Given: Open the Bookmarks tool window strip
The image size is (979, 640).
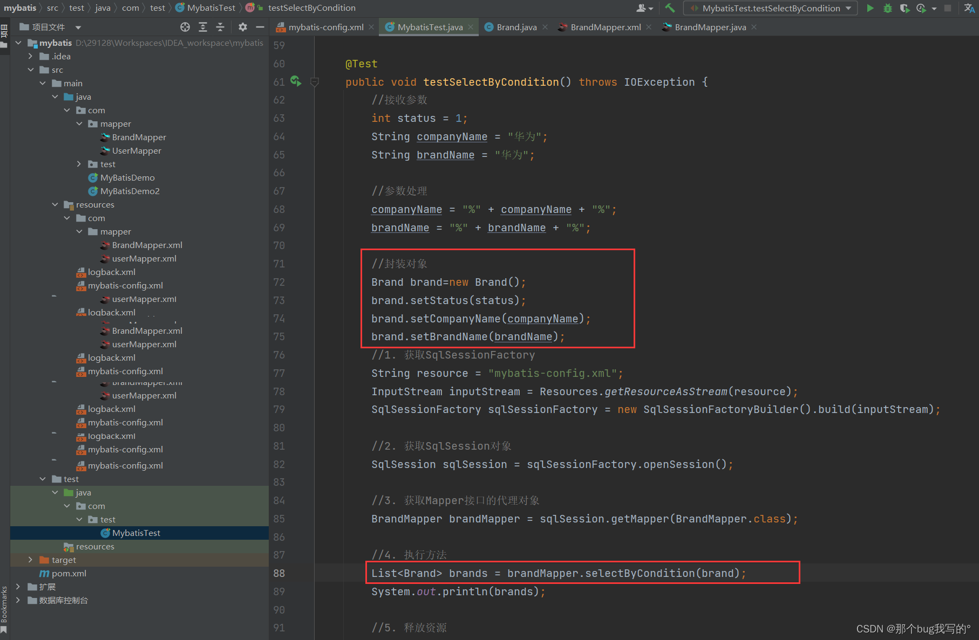Looking at the screenshot, I should pyautogui.click(x=4, y=609).
